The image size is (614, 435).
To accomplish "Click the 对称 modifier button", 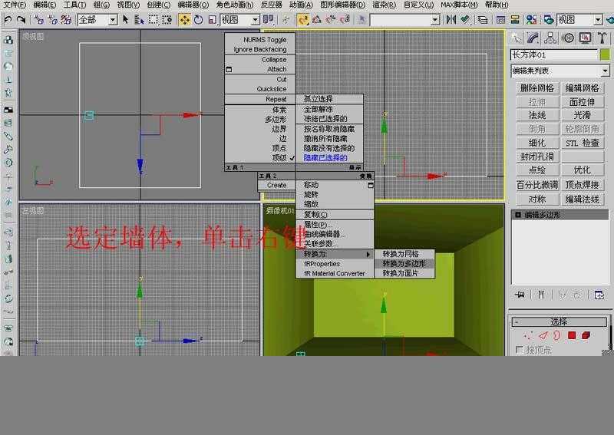I will [x=536, y=199].
